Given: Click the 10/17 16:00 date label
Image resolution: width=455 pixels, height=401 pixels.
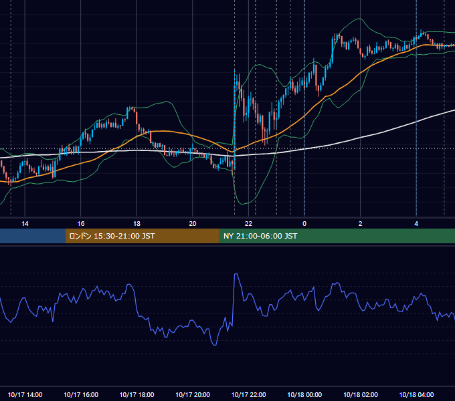Looking at the screenshot, I should (x=81, y=394).
